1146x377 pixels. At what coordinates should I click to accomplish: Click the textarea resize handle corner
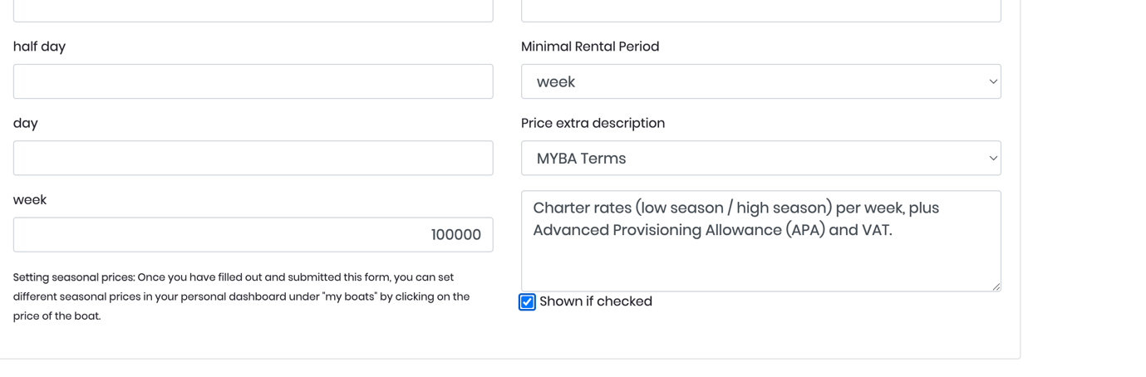[996, 286]
